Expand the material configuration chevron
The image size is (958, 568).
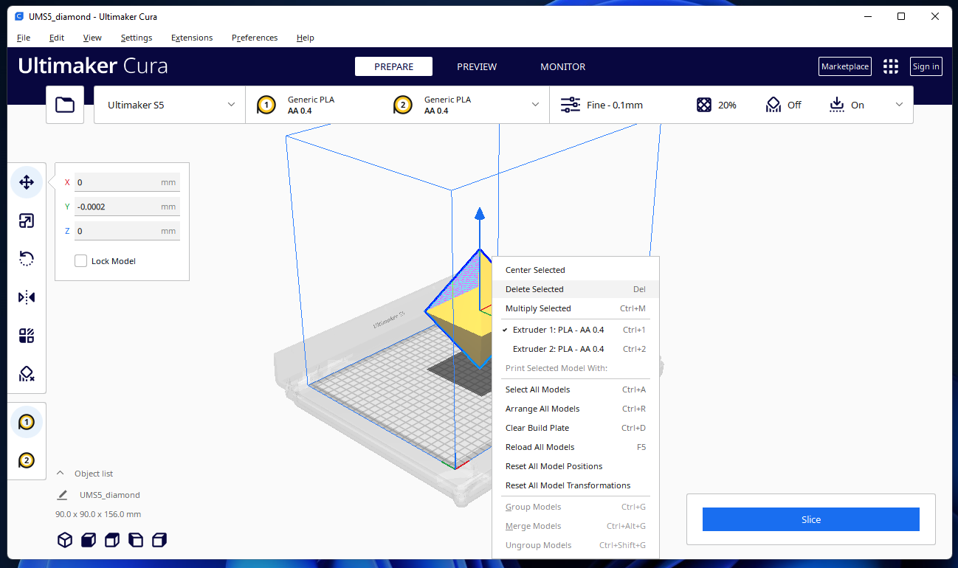coord(536,105)
